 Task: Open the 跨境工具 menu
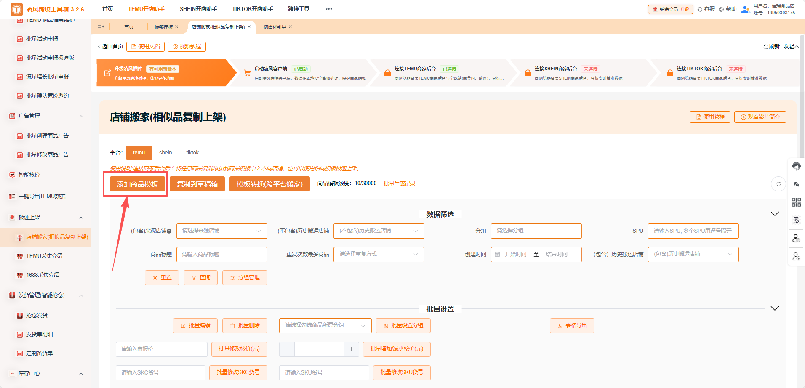[299, 8]
